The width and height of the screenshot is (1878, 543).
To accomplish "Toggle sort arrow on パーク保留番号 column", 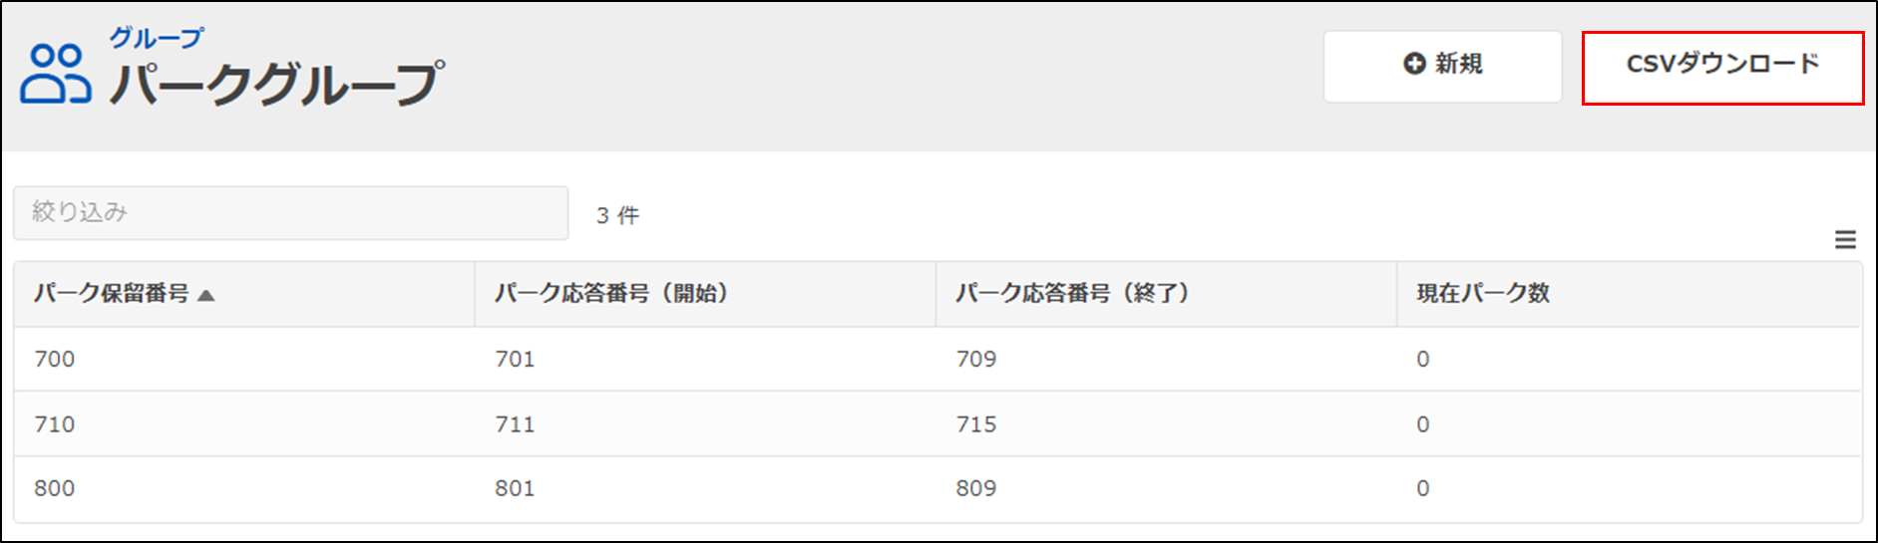I will click(x=206, y=295).
